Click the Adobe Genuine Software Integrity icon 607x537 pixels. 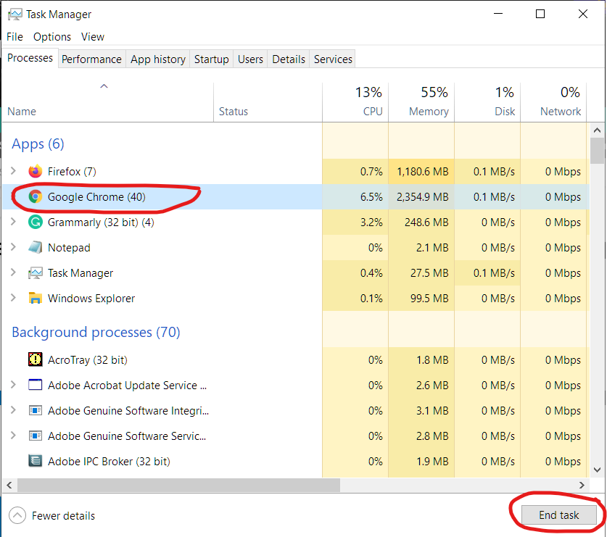pyautogui.click(x=36, y=410)
